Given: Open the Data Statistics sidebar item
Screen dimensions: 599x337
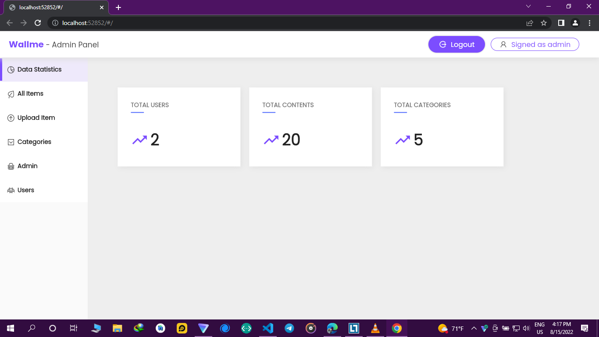Looking at the screenshot, I should (44, 69).
